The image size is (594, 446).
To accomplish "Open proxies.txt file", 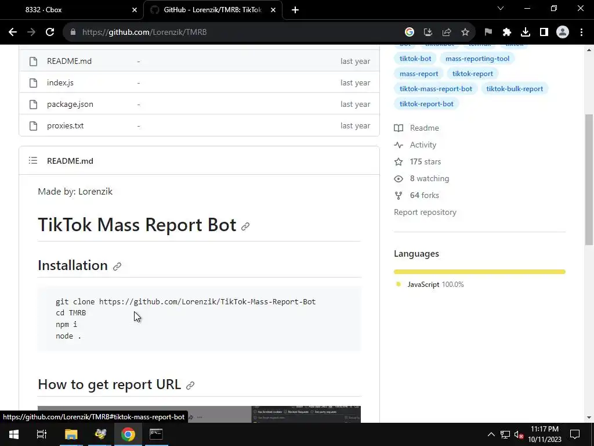I will 65,125.
